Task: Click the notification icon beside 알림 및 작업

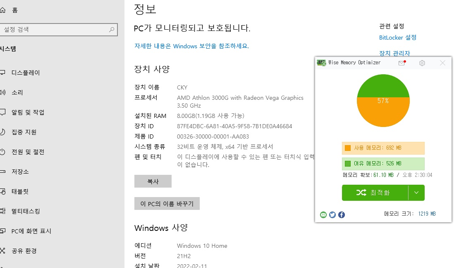Action: [2, 112]
